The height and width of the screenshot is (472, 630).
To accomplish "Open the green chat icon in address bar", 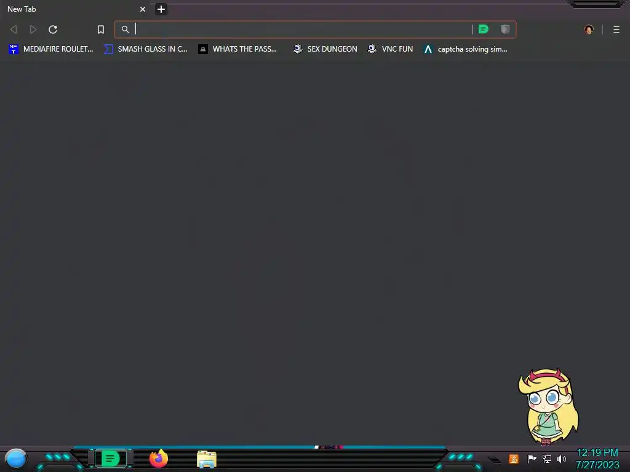I will coord(484,29).
